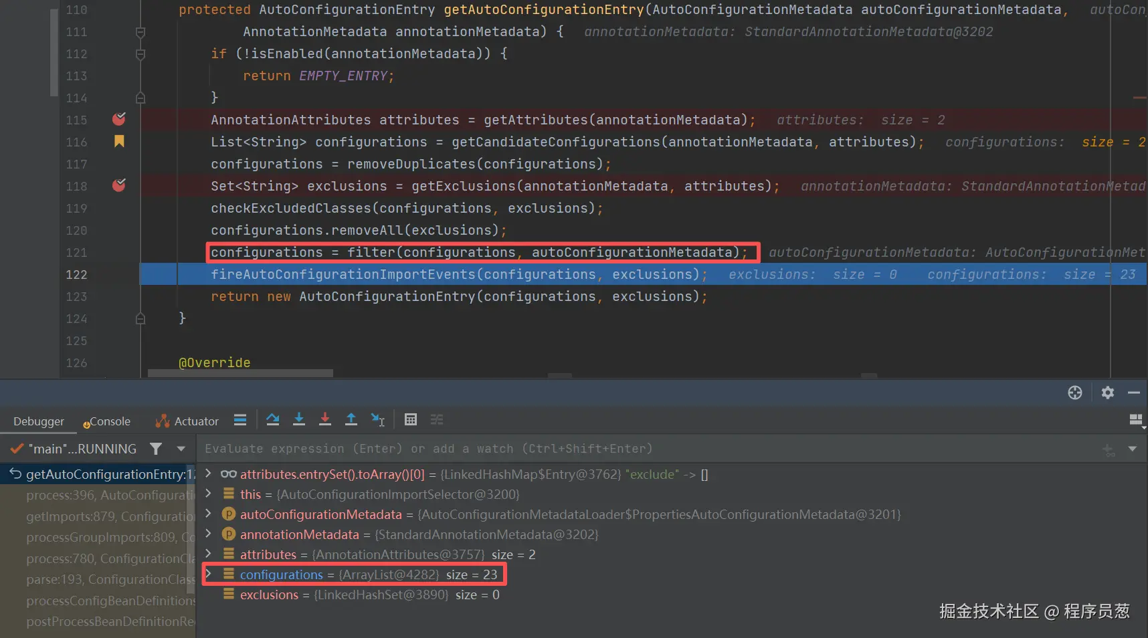Click the Step Into icon
The width and height of the screenshot is (1148, 638).
pos(299,420)
